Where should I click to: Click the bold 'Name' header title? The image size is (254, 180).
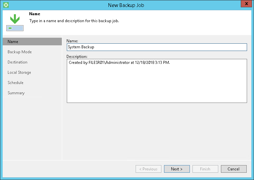click(35, 14)
